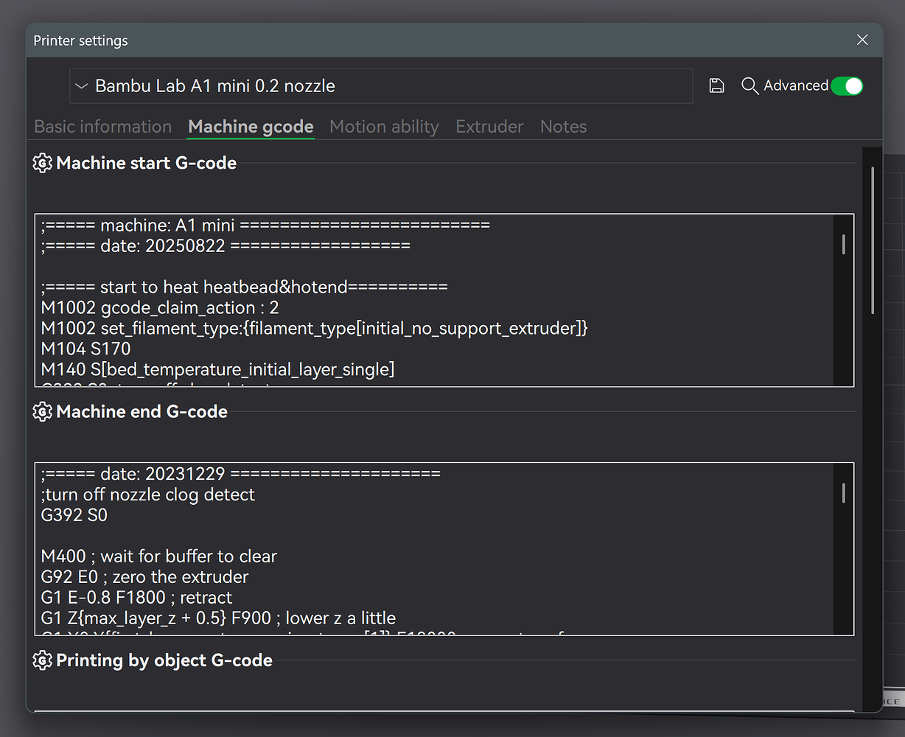The height and width of the screenshot is (737, 905).
Task: Click the search magnifier icon beside Advanced
Action: pyautogui.click(x=749, y=86)
